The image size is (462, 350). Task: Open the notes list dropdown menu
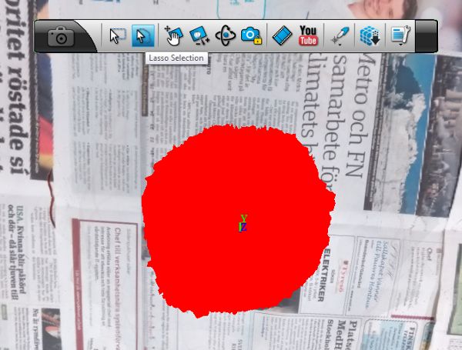[400, 36]
